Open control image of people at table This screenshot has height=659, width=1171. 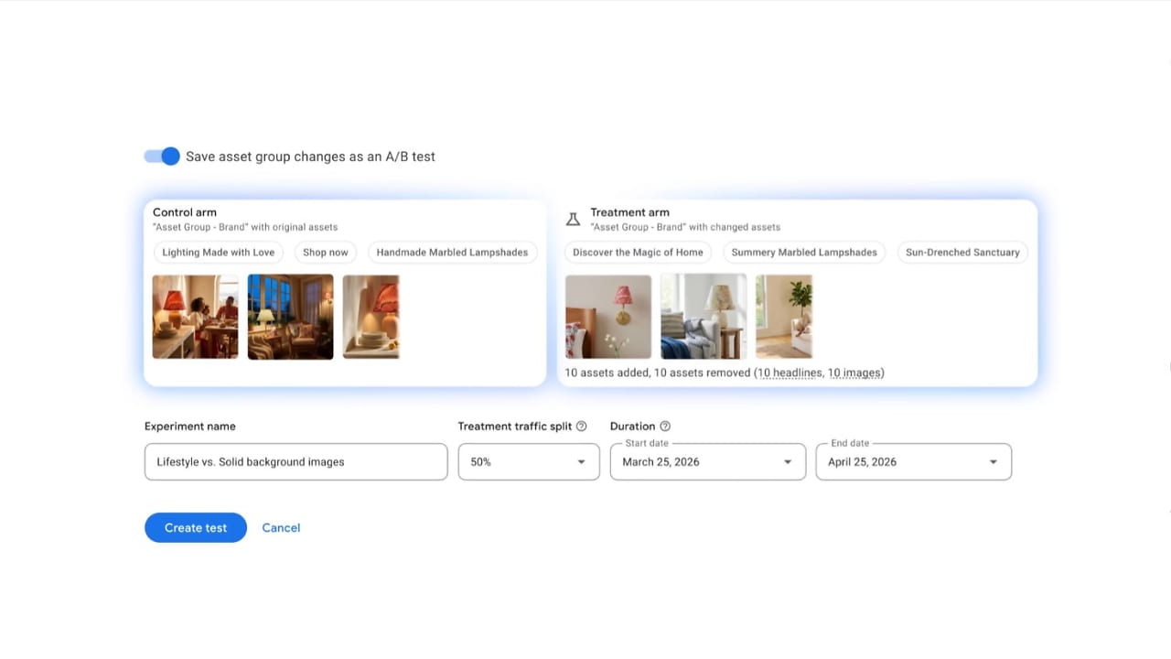click(196, 317)
